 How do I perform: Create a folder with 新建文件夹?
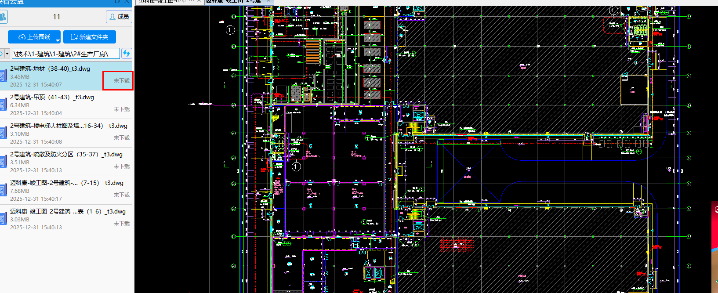[x=90, y=37]
